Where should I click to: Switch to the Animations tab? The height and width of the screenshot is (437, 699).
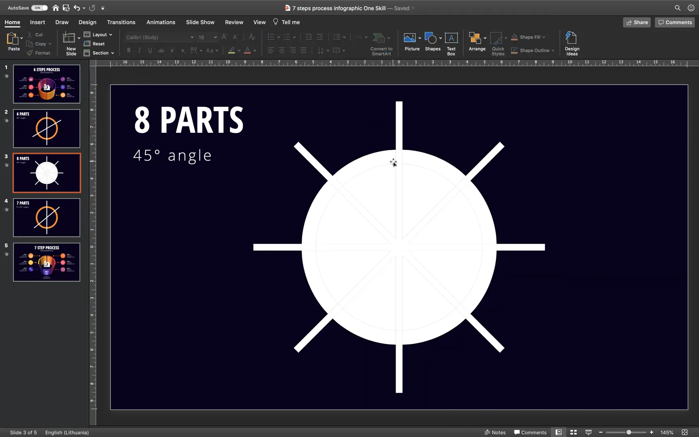tap(161, 22)
